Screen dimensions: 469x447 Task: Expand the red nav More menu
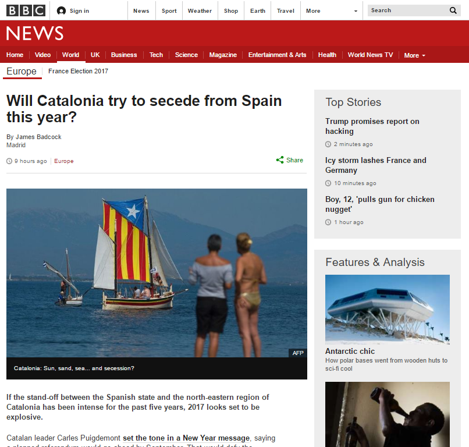(414, 55)
